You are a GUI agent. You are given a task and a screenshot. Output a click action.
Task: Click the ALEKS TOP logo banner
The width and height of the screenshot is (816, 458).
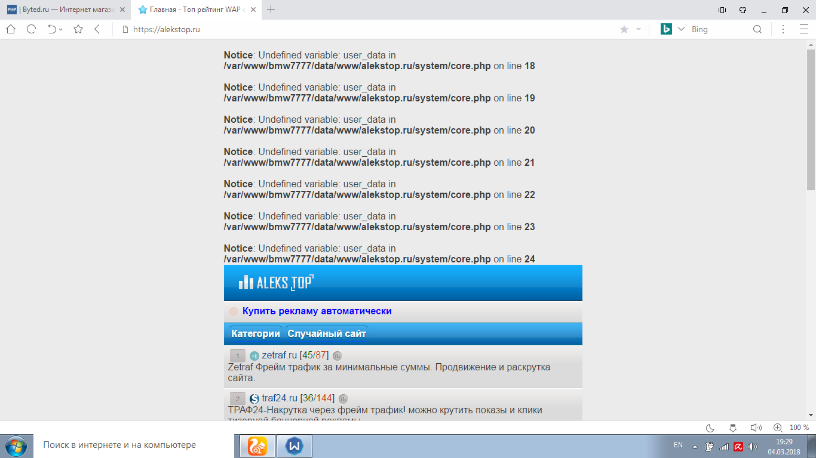[276, 283]
